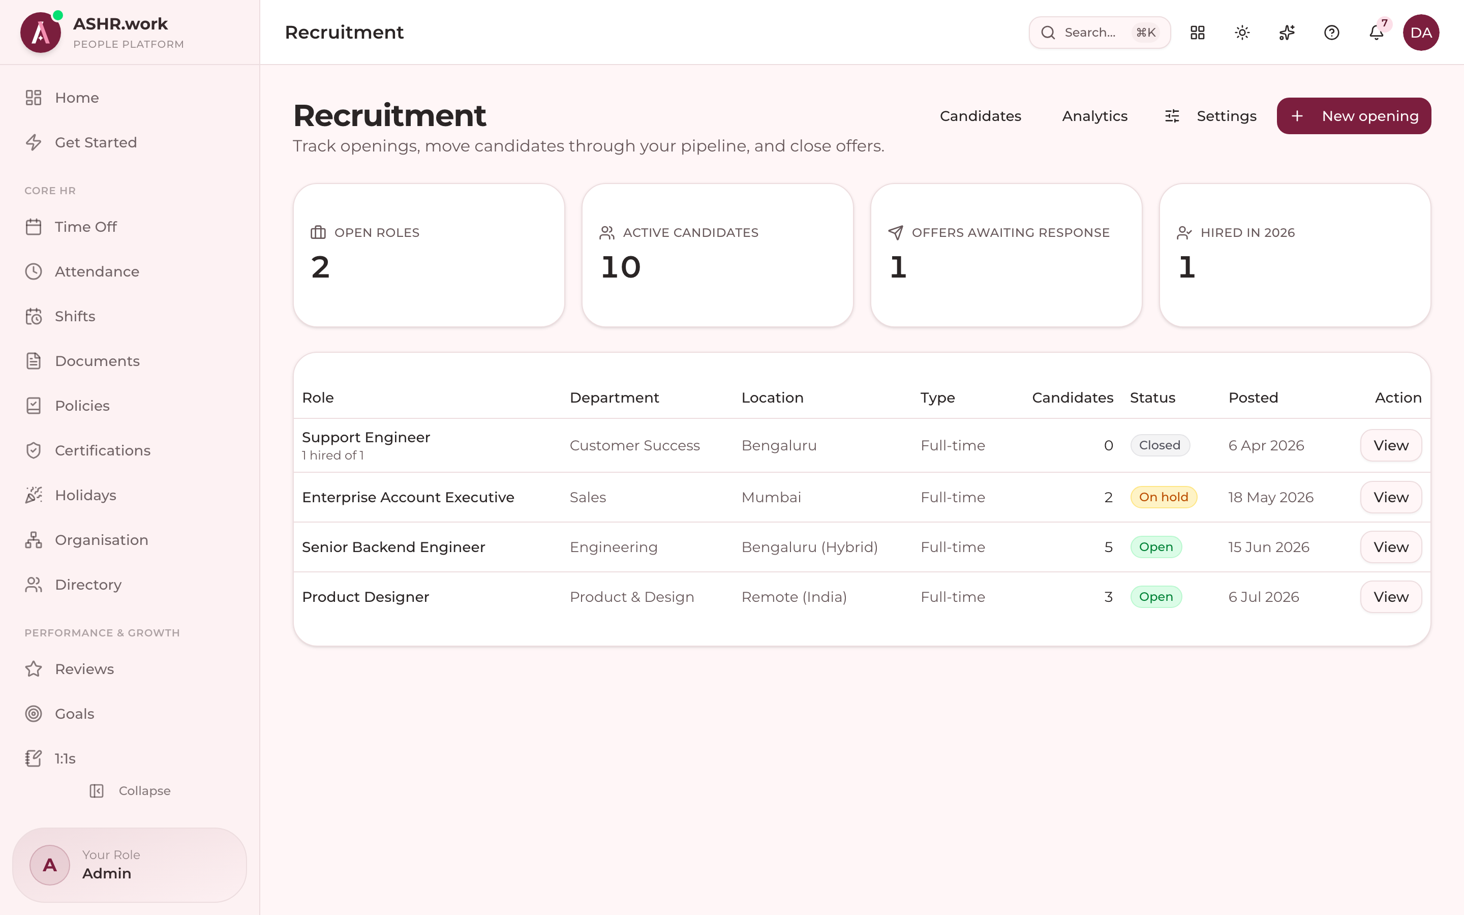Click the Status column header
Viewport: 1464px width, 915px height.
pyautogui.click(x=1152, y=398)
